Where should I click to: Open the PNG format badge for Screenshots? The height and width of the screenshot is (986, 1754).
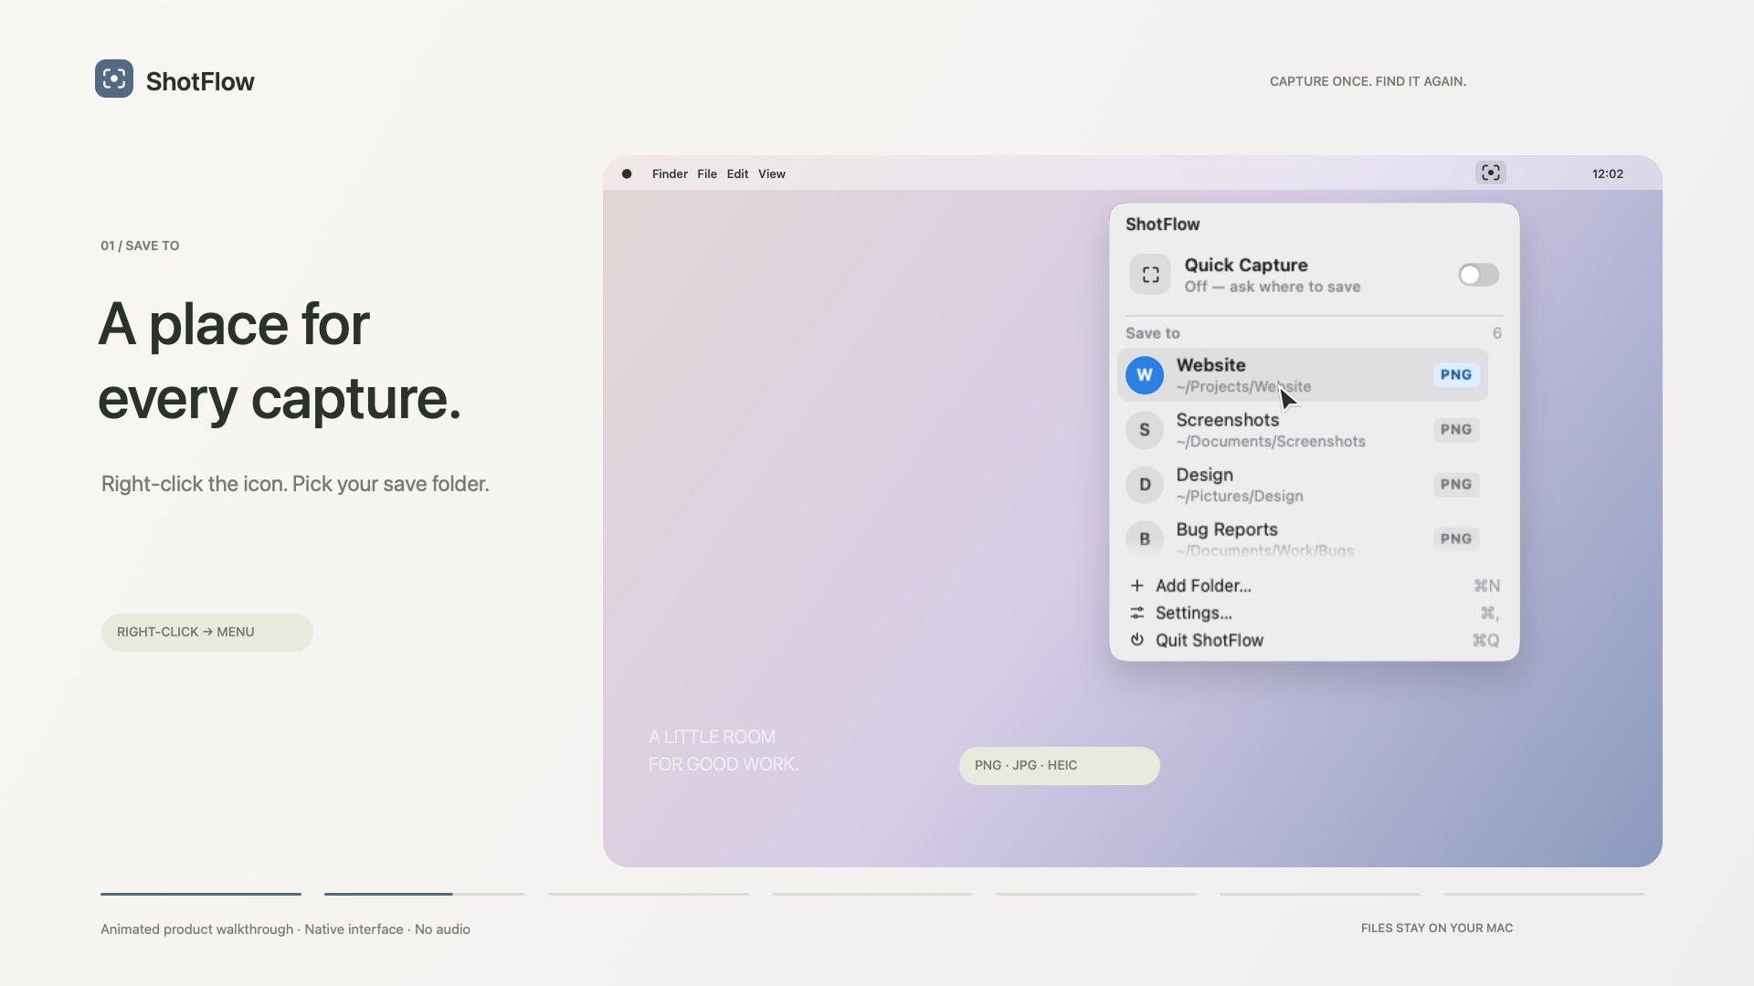click(x=1456, y=429)
